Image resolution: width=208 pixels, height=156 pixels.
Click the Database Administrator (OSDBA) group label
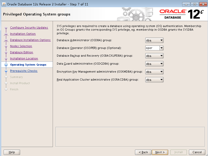[x=84, y=40]
